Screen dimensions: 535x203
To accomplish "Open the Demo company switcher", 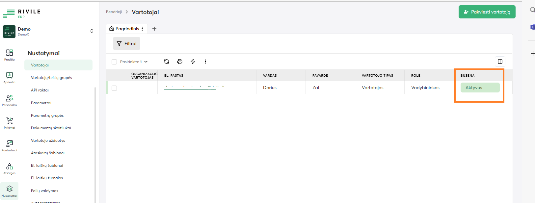I will pyautogui.click(x=92, y=31).
